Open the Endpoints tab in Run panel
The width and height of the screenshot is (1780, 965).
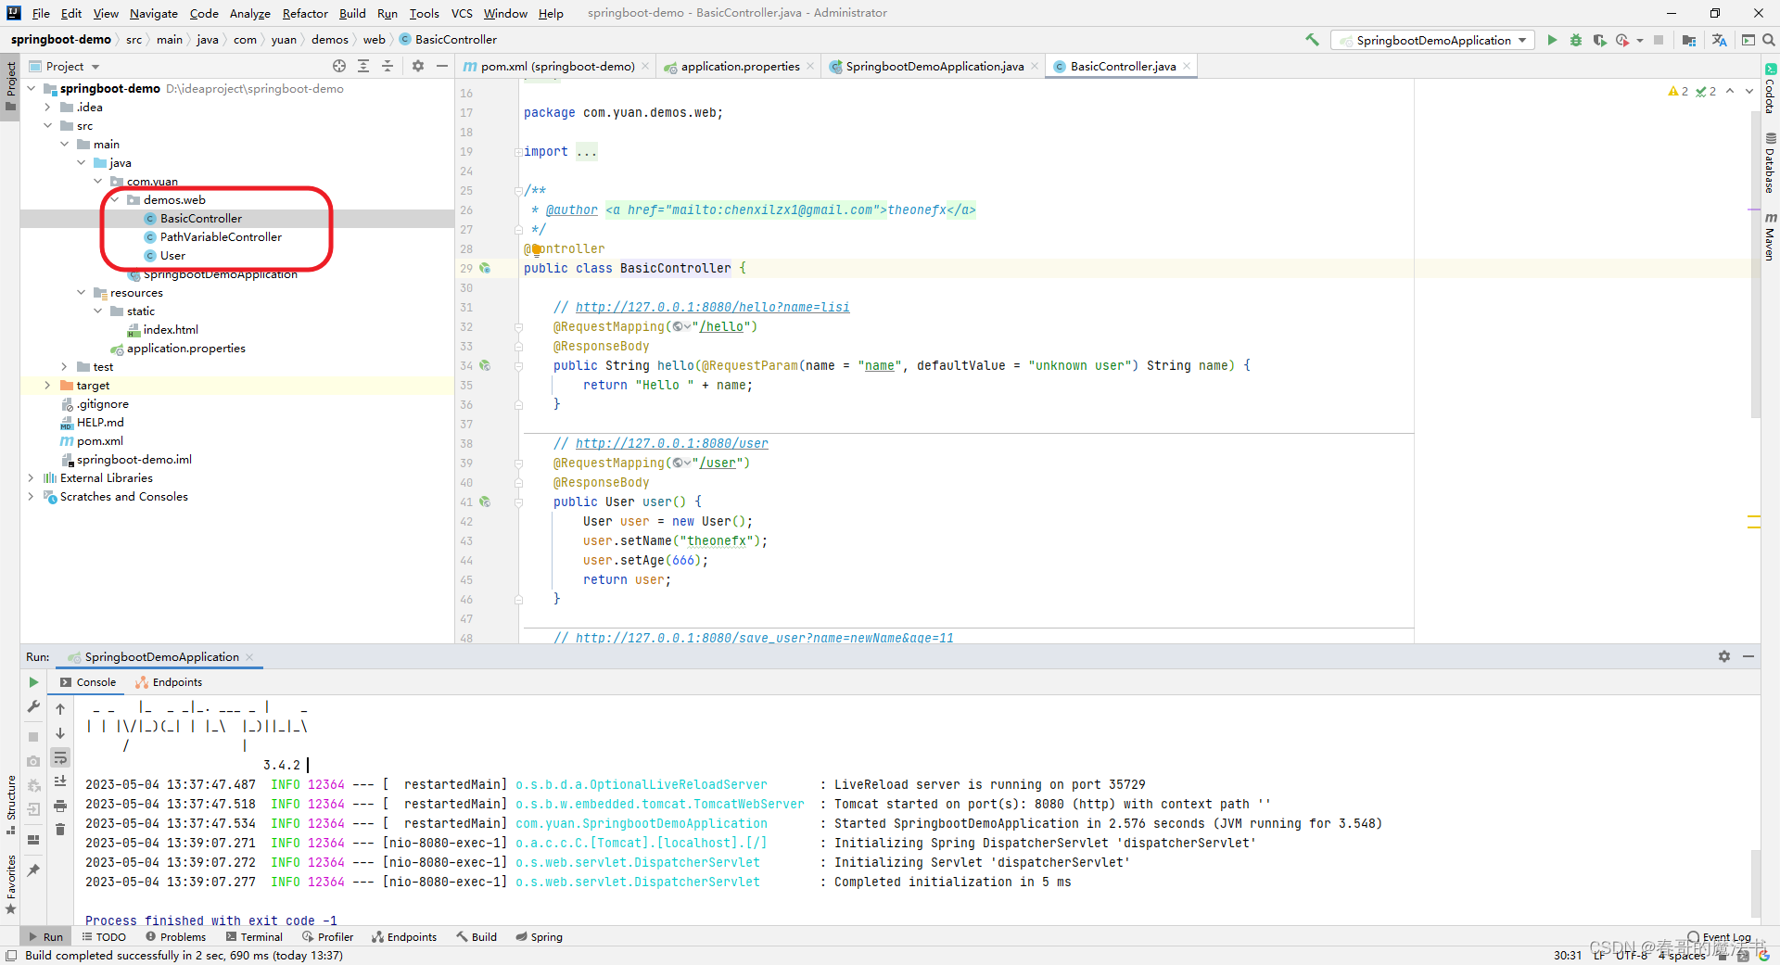coord(169,682)
